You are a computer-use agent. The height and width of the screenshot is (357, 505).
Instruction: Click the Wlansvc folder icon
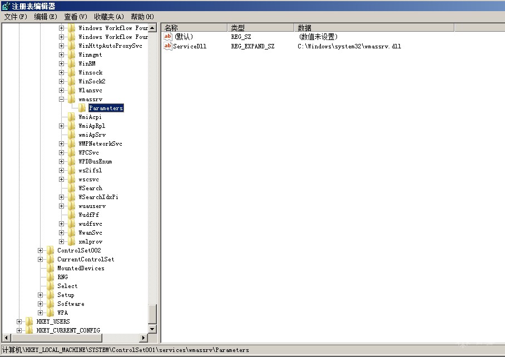coord(72,90)
